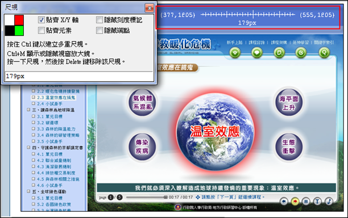Open lesson 4.3 清潔發展機制
The width and height of the screenshot is (348, 218).
[x=54, y=166]
